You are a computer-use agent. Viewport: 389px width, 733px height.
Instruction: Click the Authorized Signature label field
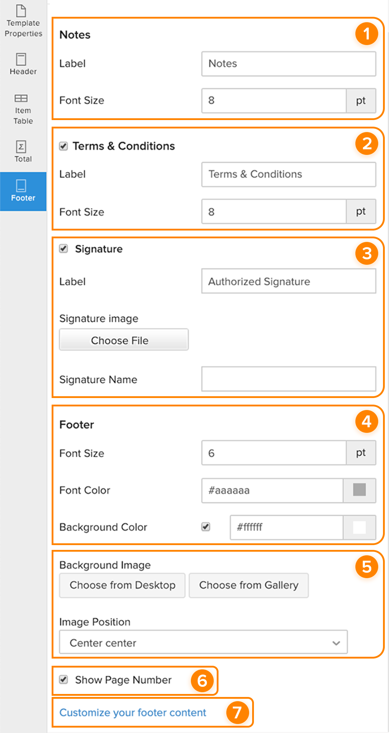coord(288,281)
